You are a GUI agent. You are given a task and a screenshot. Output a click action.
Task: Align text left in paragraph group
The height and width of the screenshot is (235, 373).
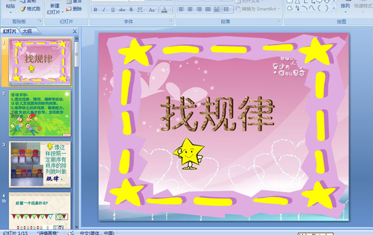[x=181, y=9]
